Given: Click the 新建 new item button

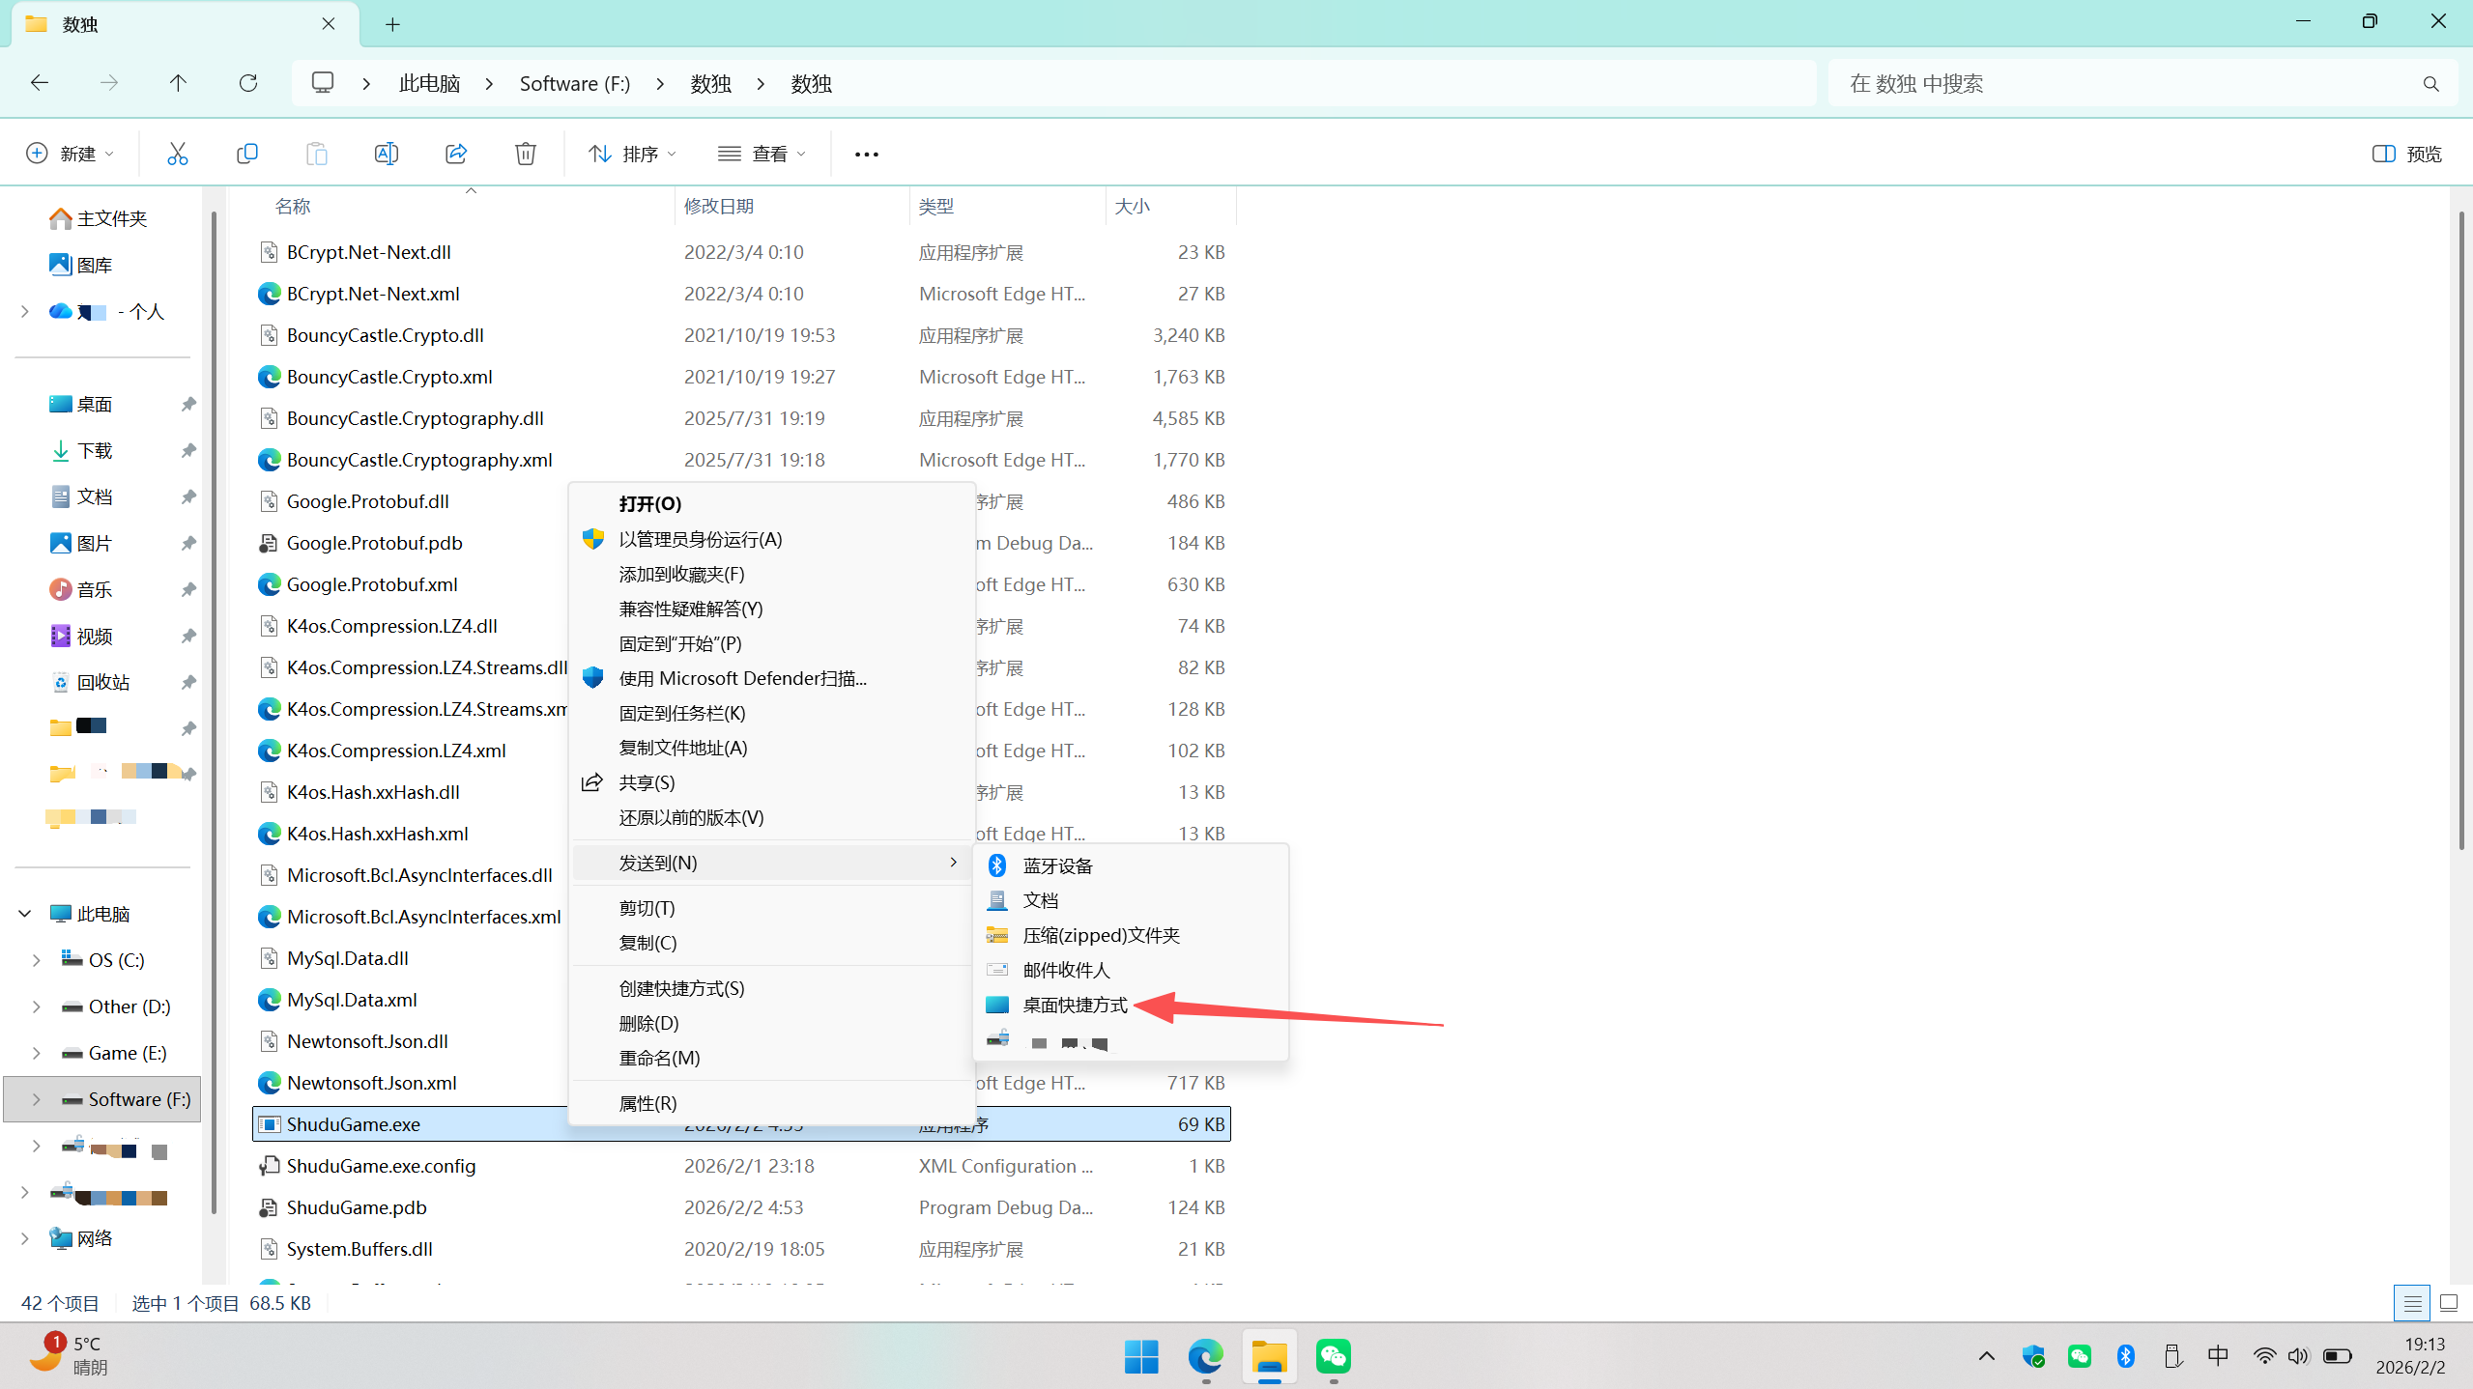Looking at the screenshot, I should pos(70,154).
